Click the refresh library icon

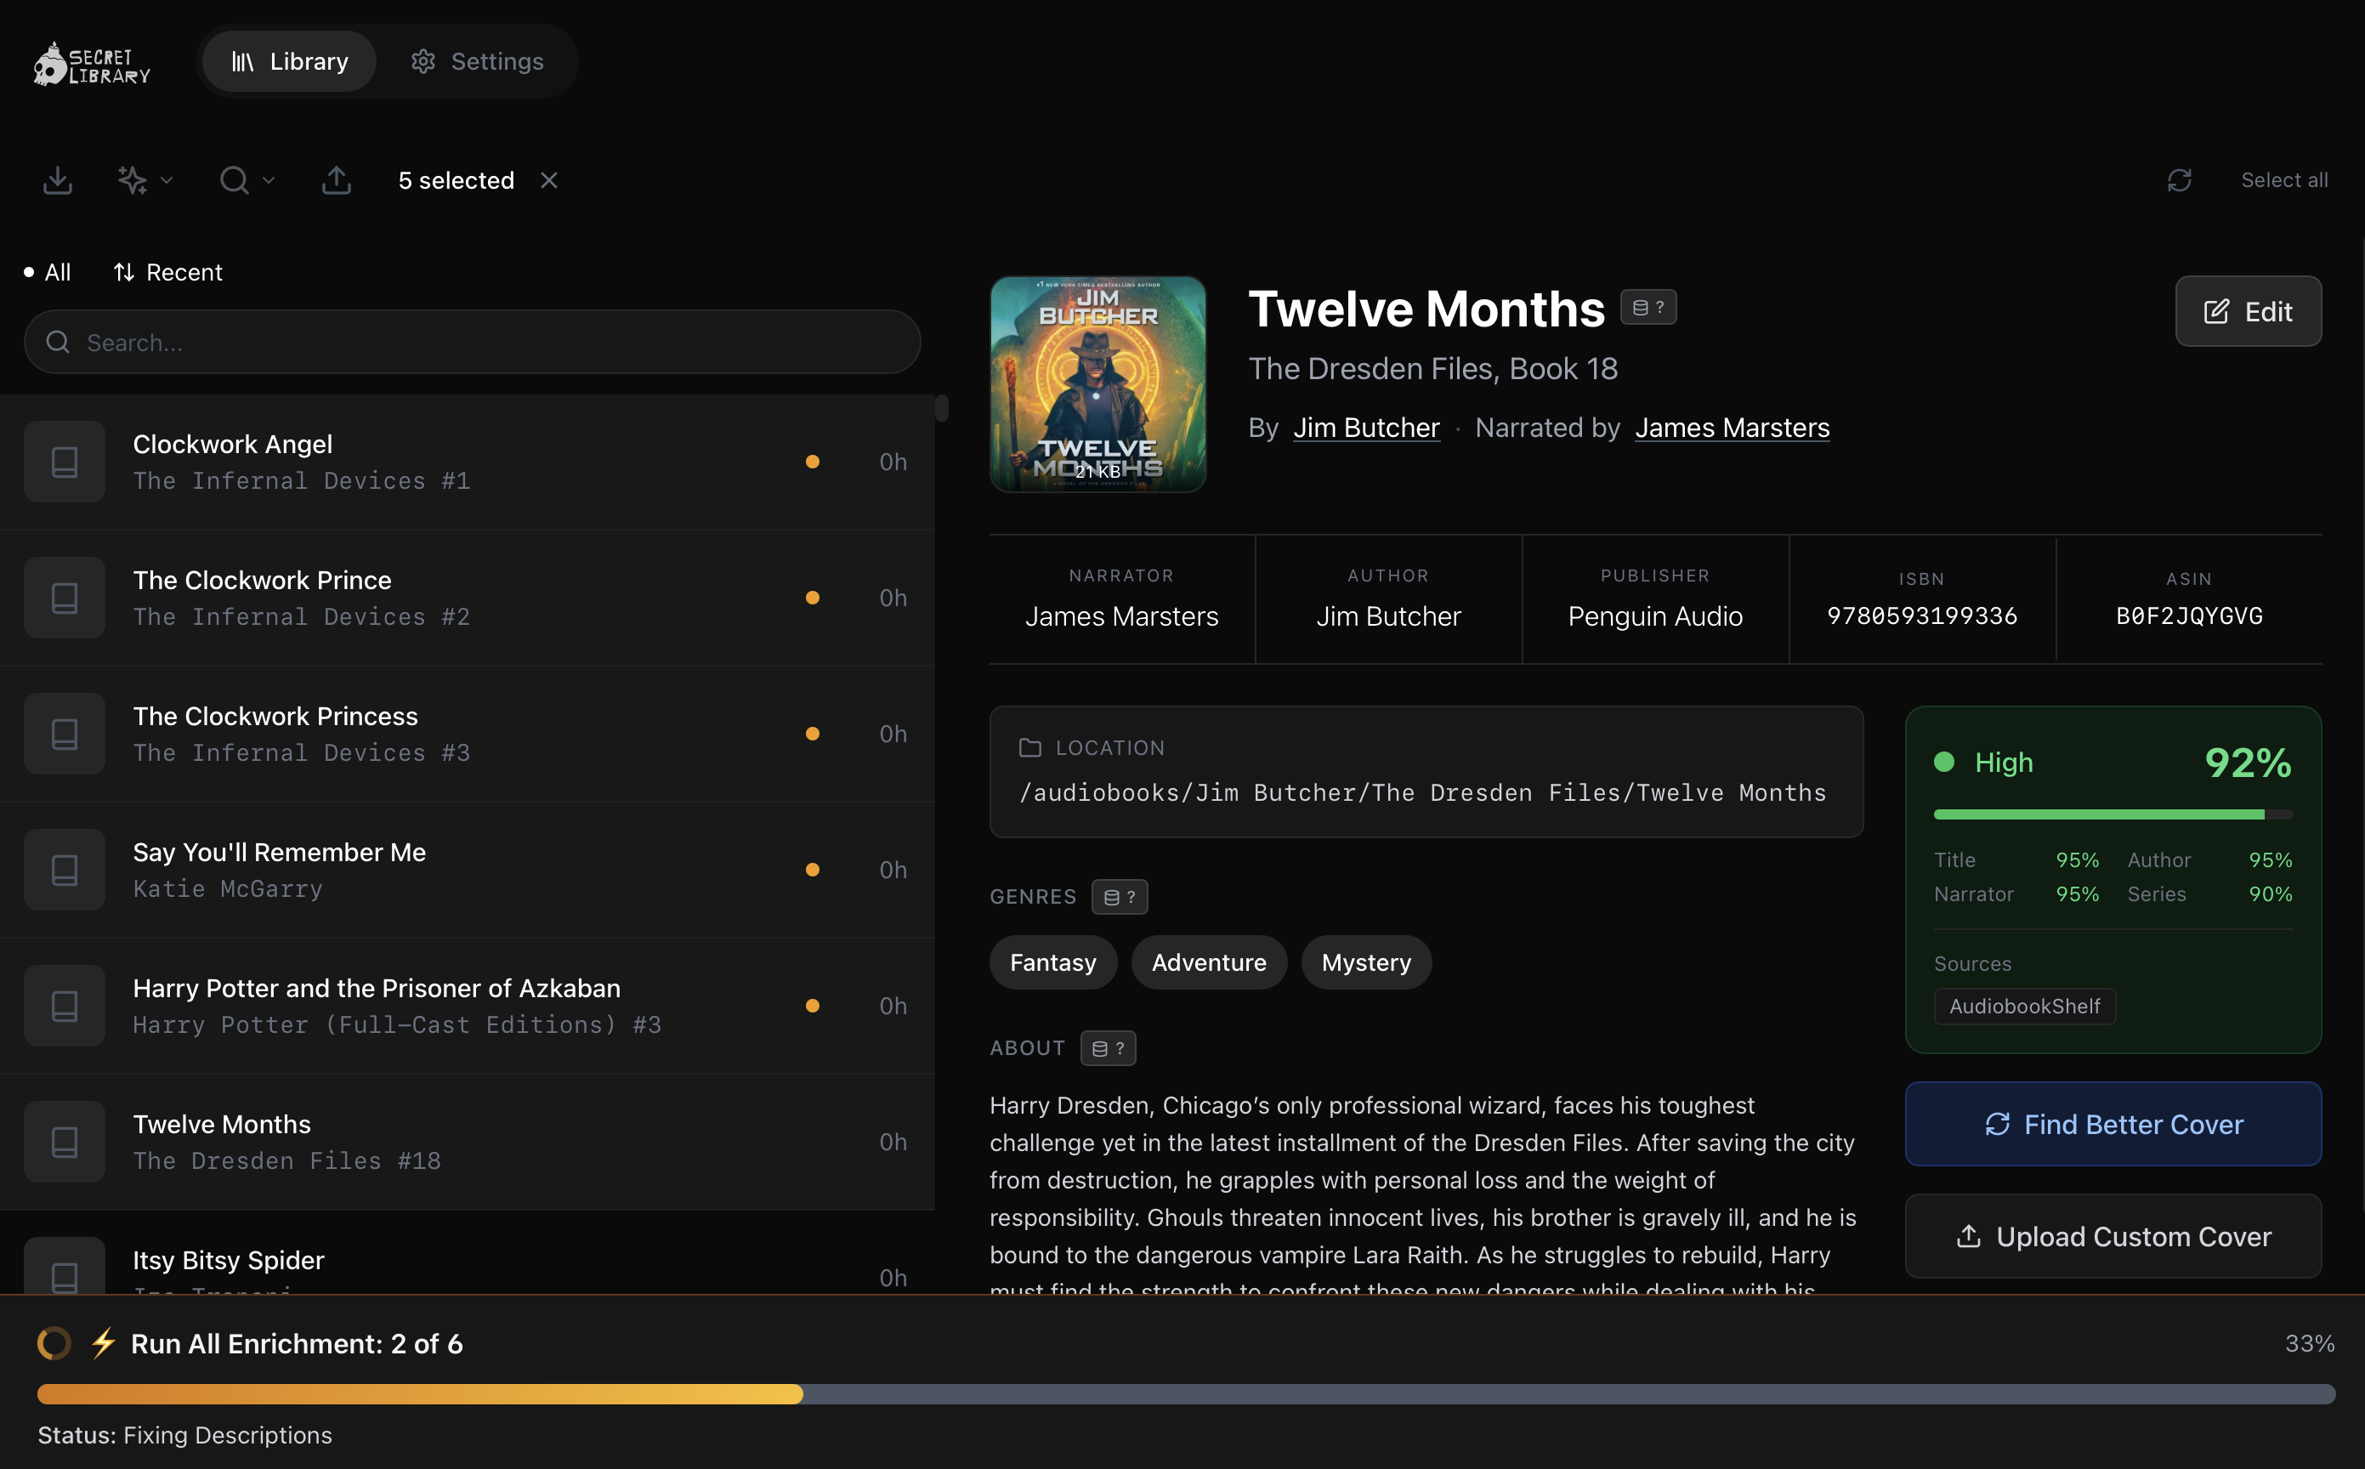[2179, 179]
